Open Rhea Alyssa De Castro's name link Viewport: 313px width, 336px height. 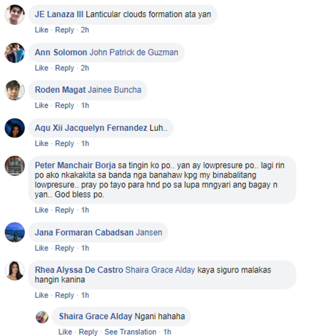[x=79, y=270]
